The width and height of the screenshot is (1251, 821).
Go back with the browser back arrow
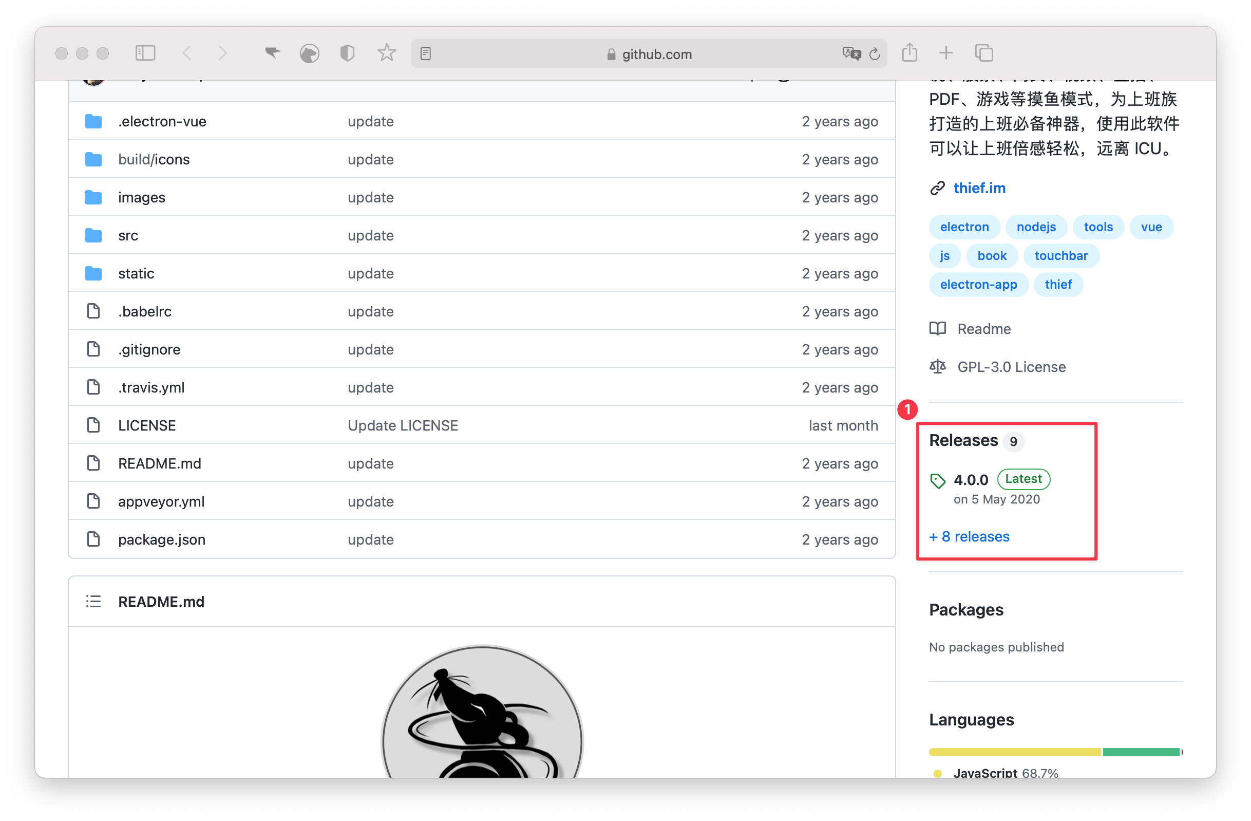[x=187, y=53]
